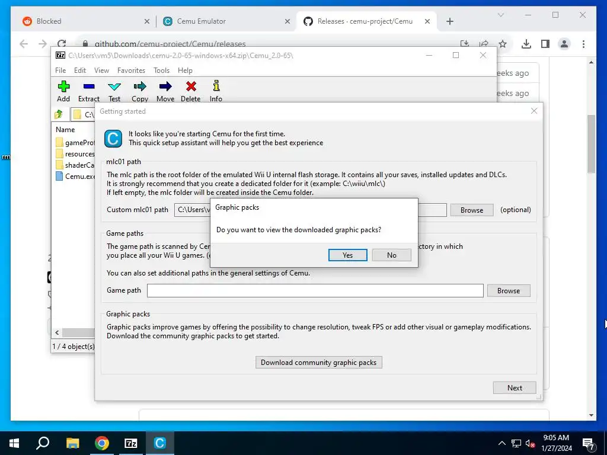
Task: Open Windows taskbar search
Action: click(43, 443)
